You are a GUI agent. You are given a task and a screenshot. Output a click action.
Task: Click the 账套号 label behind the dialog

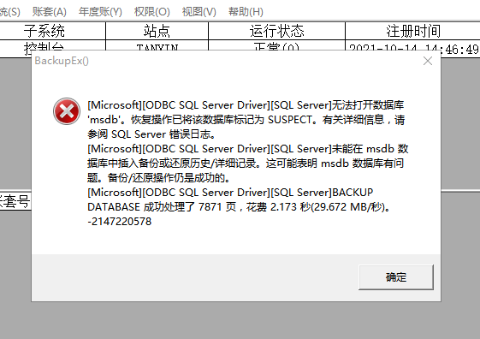pos(15,201)
